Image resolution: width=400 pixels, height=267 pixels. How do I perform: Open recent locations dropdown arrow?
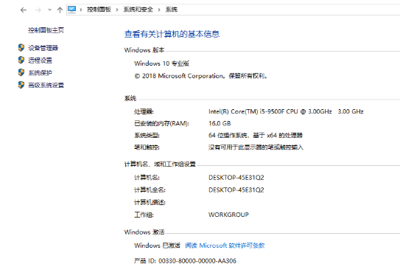[50, 10]
